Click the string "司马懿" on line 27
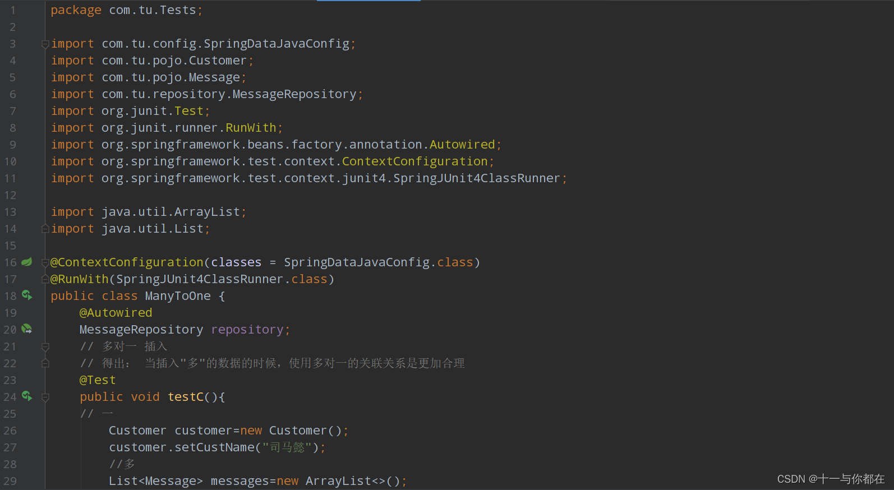The image size is (894, 490). click(287, 447)
